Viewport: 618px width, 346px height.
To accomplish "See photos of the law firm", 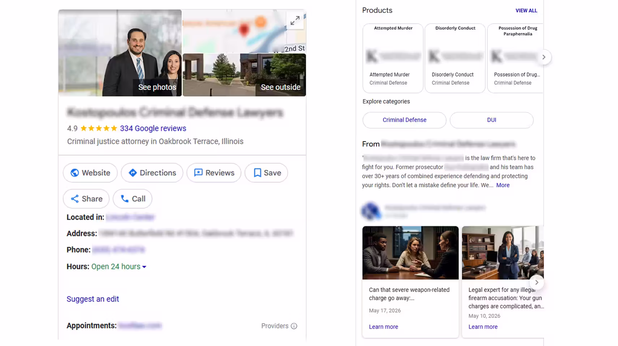I will (120, 53).
